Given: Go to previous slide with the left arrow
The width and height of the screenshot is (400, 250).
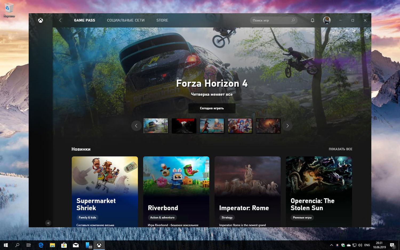Looking at the screenshot, I should click(x=136, y=126).
